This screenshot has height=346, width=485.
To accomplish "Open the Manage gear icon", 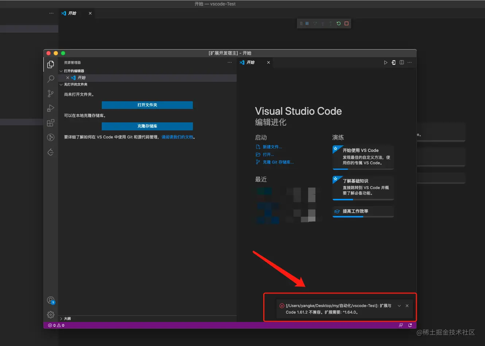I will coord(51,315).
